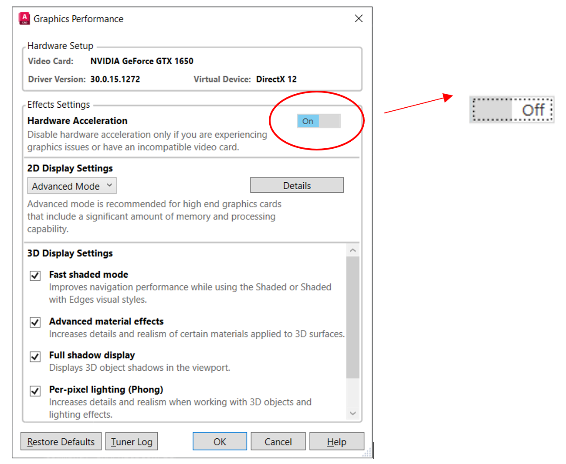Click the 3D settings scroll-up arrow

pos(353,250)
